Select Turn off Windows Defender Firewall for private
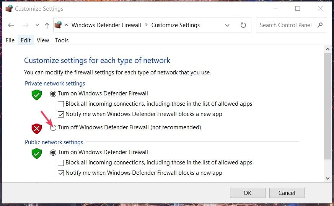The height and width of the screenshot is (206, 334). point(53,128)
